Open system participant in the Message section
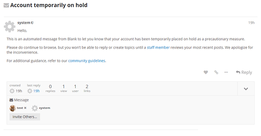The width and height of the screenshot is (261, 136). click(41, 108)
